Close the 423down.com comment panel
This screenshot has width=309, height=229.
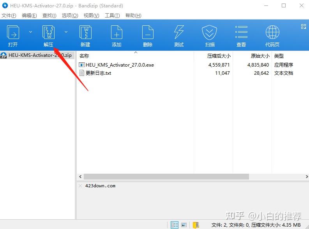tap(80, 186)
